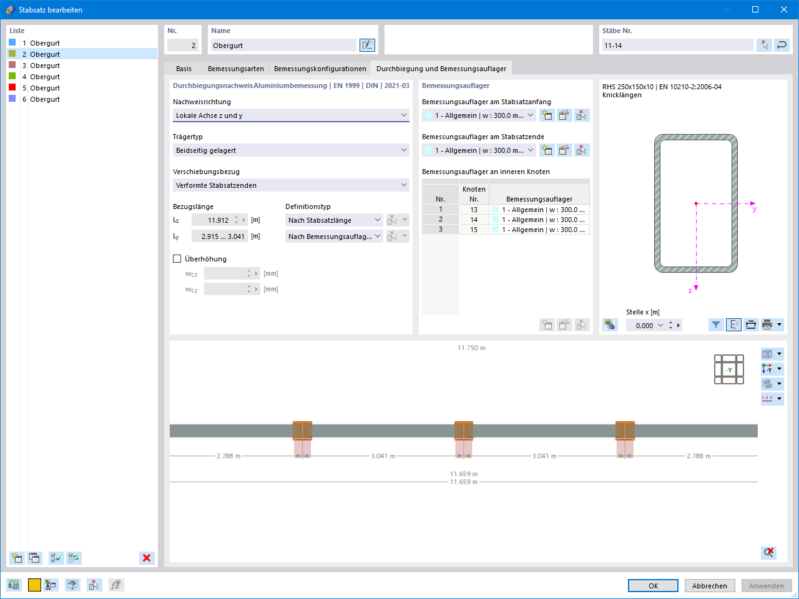Click the Stelle x stepper arrows
The width and height of the screenshot is (799, 599).
(x=671, y=325)
